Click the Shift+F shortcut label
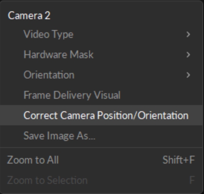Image resolution: width=204 pixels, height=194 pixels. pos(179,160)
